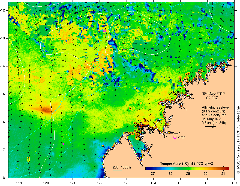Click the Argo legend circle marker
This screenshot has height=186, width=240.
175,137
